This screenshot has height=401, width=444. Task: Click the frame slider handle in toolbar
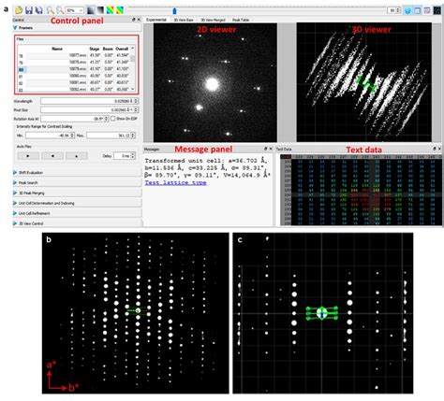click(x=174, y=11)
